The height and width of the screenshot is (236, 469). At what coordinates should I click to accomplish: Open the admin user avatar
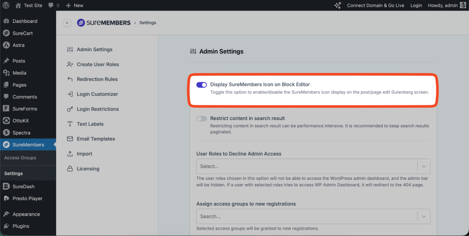click(463, 5)
